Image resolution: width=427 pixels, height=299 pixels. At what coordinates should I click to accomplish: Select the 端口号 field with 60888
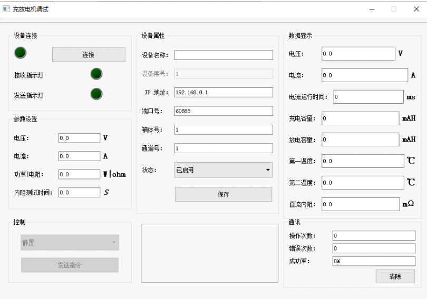223,111
